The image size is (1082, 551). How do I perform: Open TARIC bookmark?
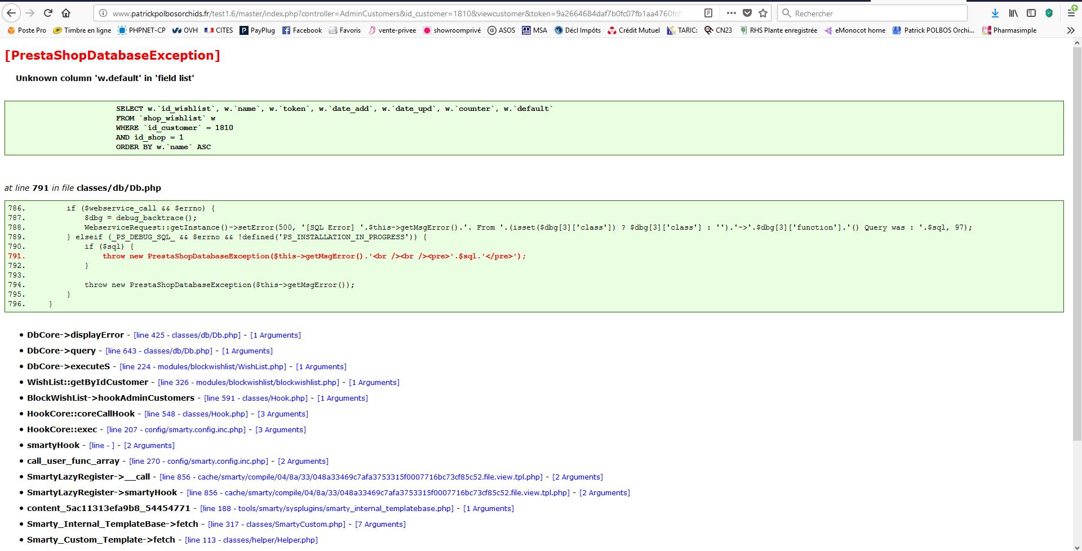tap(682, 30)
